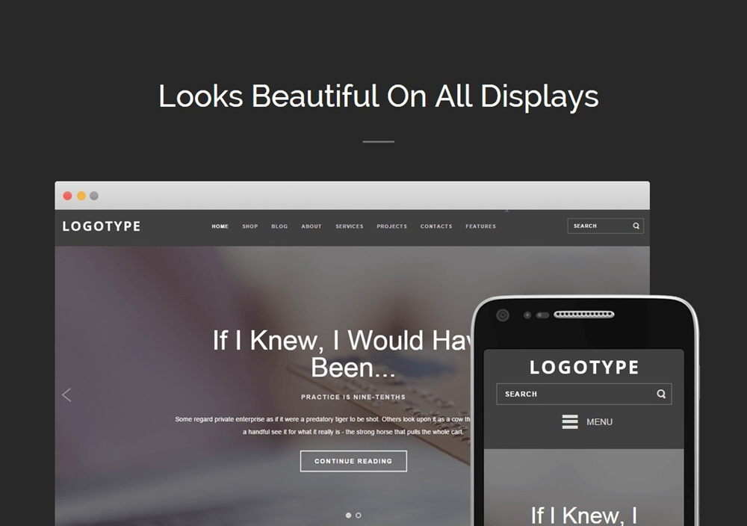This screenshot has height=526, width=747.
Task: Open the BLOG menu item
Action: coord(279,226)
